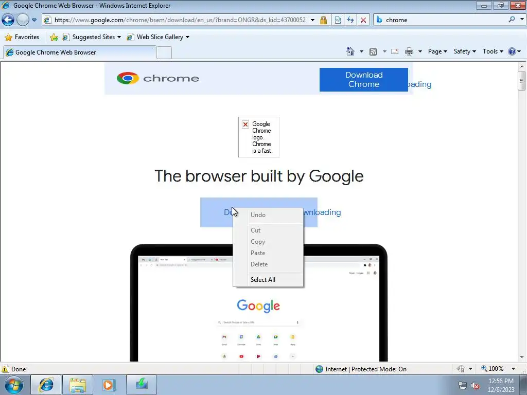Click the Read Mail icon
Image resolution: width=527 pixels, height=395 pixels.
coord(395,51)
